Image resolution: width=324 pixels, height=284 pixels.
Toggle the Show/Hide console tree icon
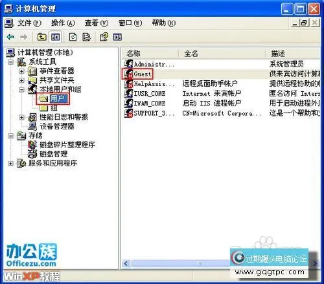[55, 37]
